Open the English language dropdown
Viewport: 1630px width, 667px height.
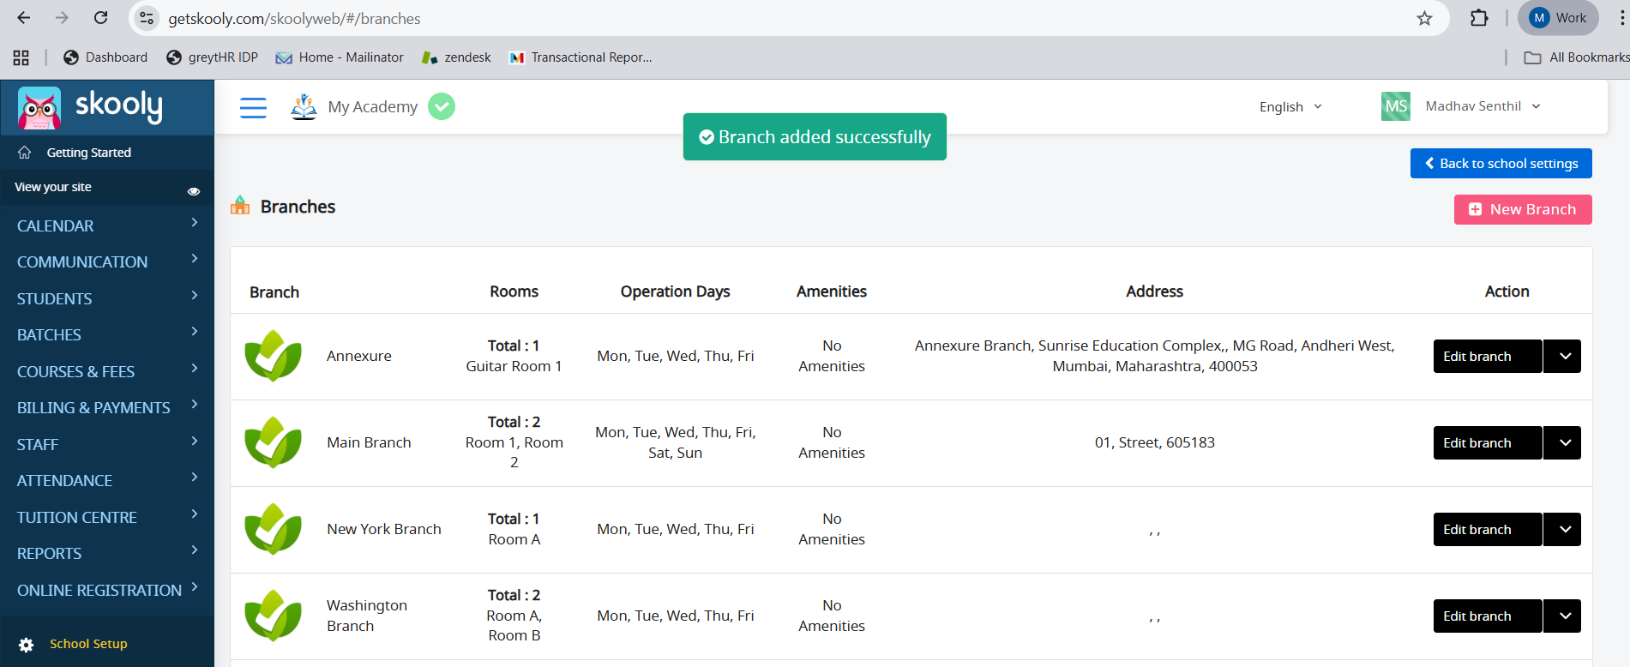click(x=1290, y=107)
